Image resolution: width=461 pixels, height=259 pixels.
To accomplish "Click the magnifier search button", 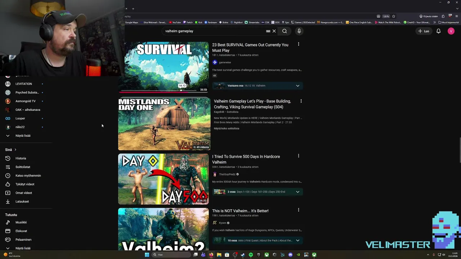I will [x=285, y=31].
